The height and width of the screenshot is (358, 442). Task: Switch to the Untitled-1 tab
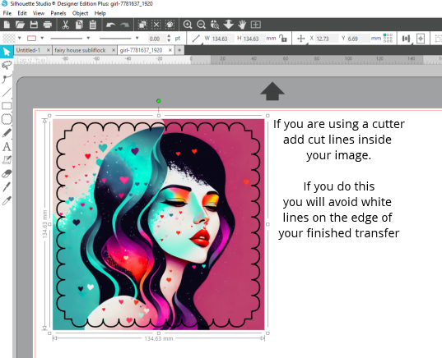(28, 50)
